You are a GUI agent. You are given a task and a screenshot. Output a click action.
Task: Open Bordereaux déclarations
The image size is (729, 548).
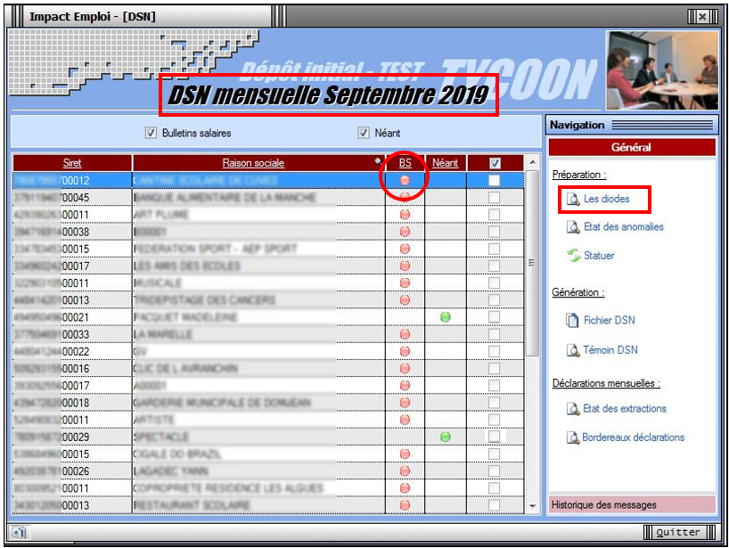(634, 438)
